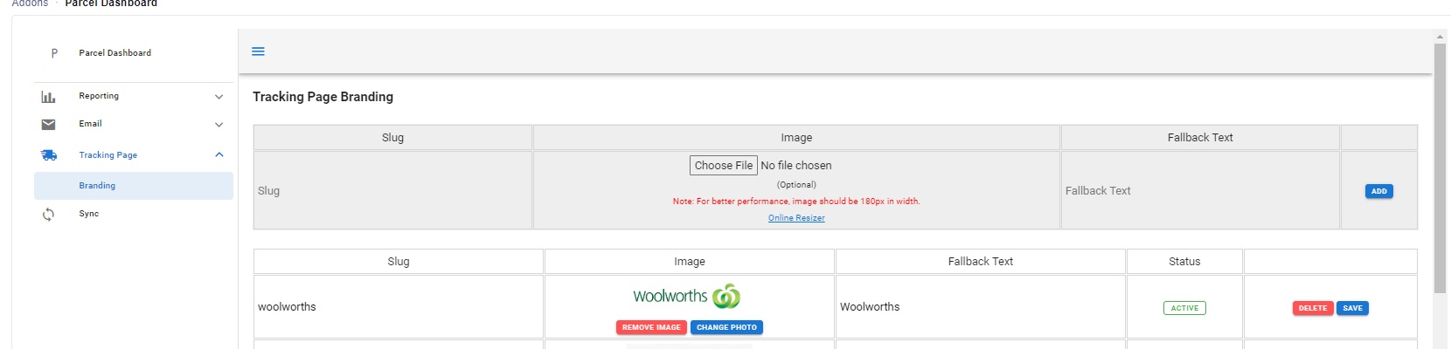Screen dimensions: 1451x349
Task: Toggle the woolworths Active status badge
Action: coord(1184,308)
